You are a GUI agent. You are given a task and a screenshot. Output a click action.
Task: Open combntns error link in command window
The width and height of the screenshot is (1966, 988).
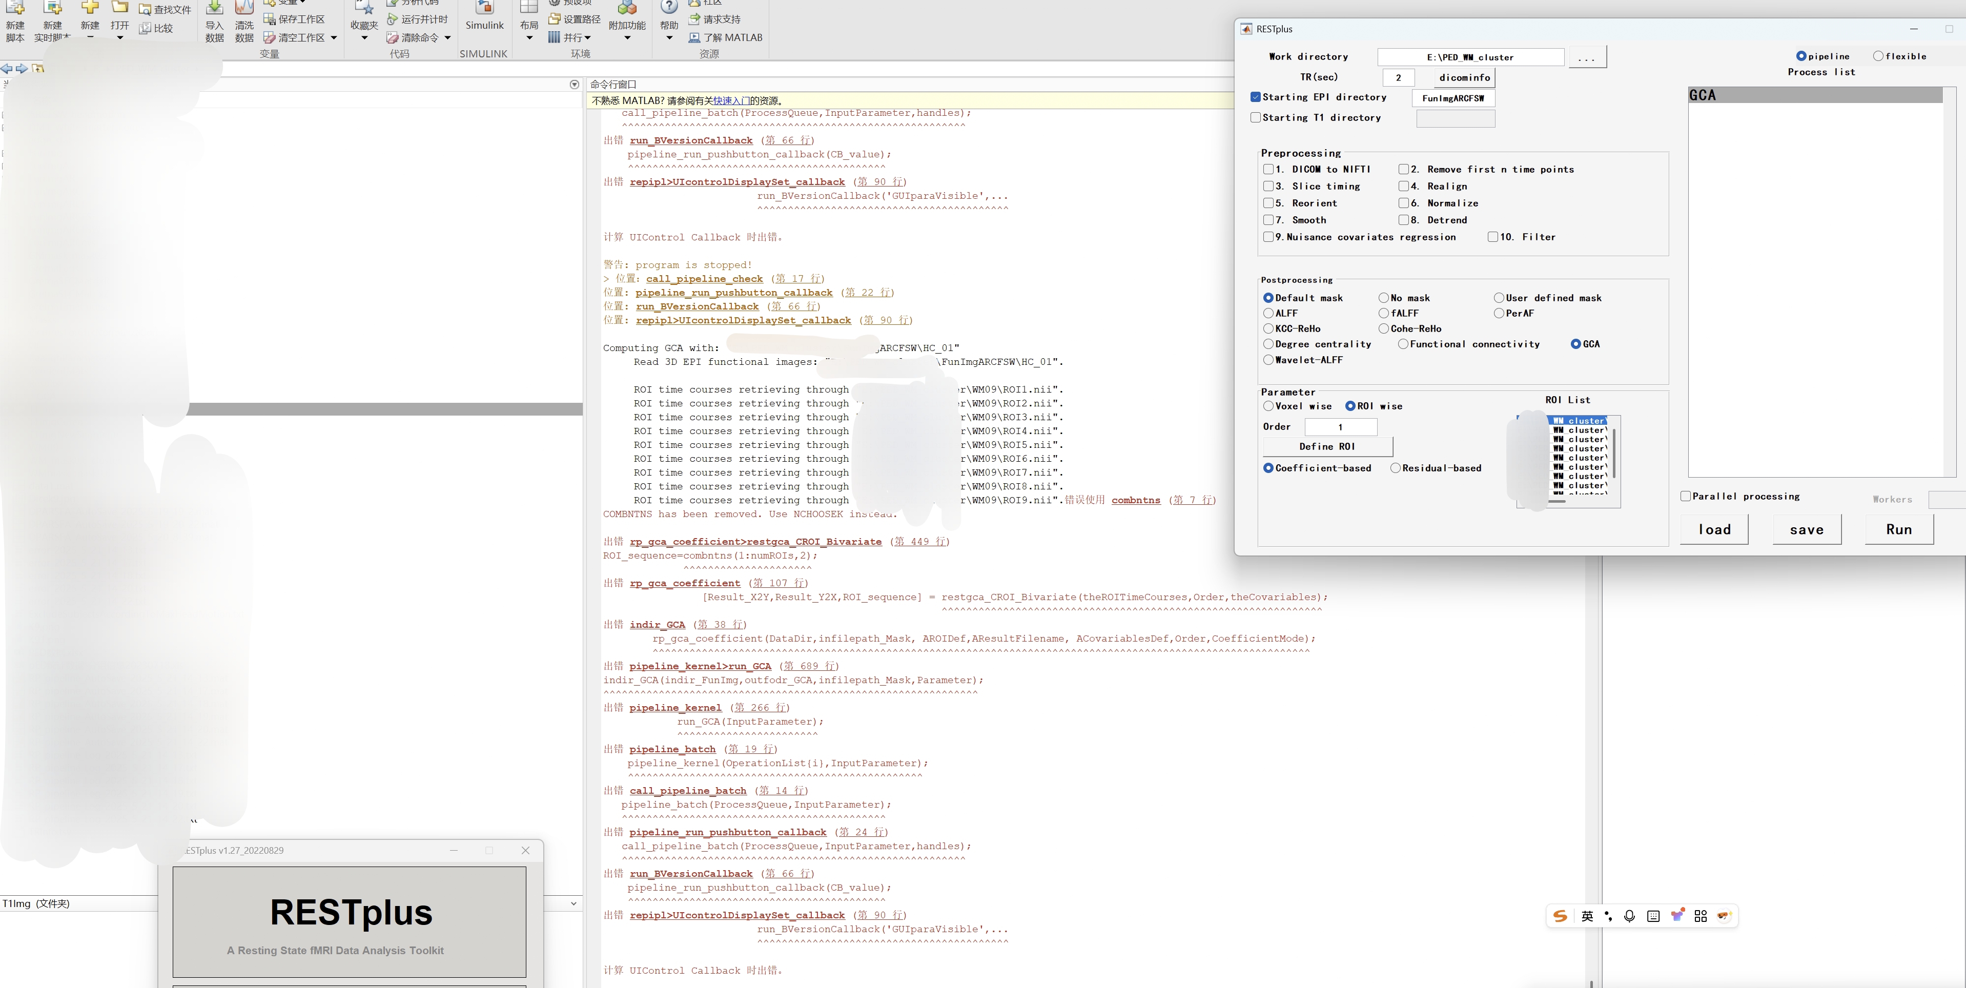[1136, 501]
